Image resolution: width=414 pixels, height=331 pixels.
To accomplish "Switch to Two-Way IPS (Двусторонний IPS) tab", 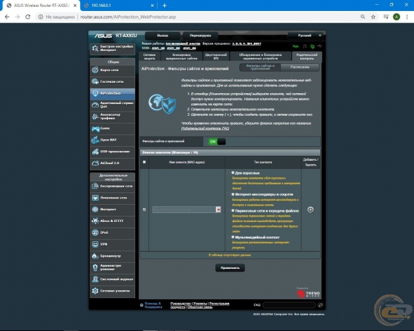I will tap(216, 57).
